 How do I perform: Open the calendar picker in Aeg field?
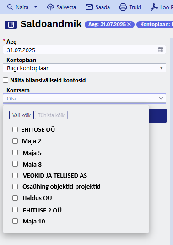tap(161, 50)
